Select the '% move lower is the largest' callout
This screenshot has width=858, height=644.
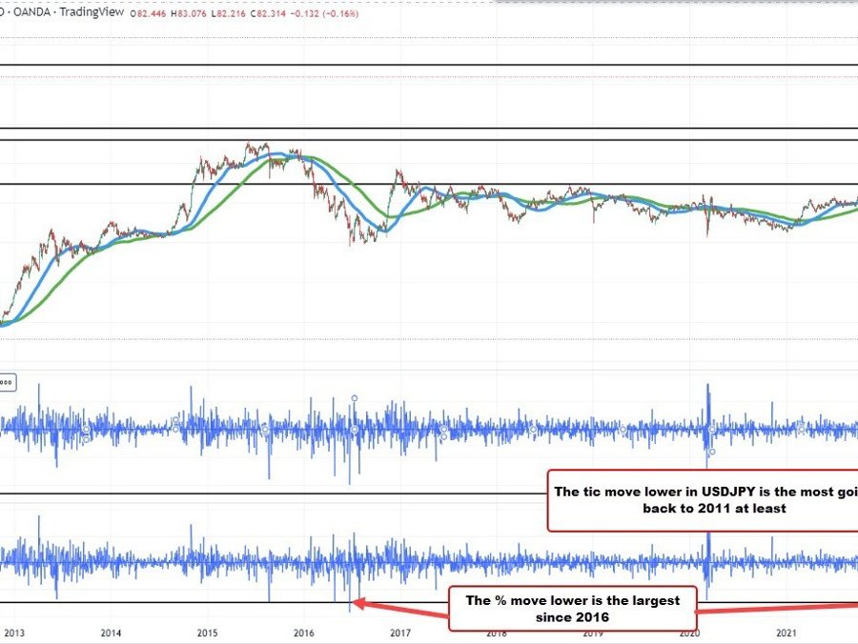pos(572,609)
